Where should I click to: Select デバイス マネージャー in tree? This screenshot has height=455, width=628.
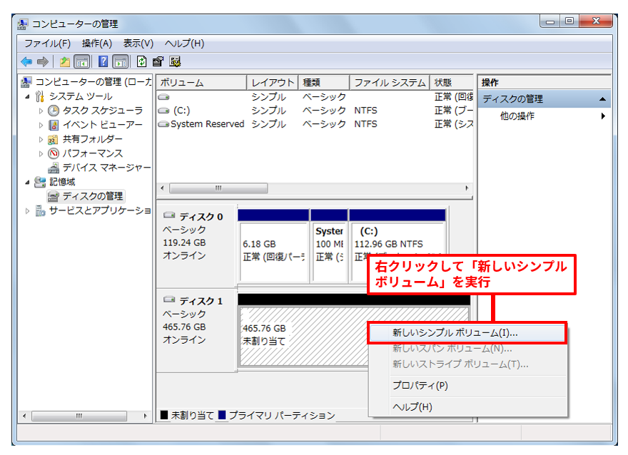[x=106, y=168]
